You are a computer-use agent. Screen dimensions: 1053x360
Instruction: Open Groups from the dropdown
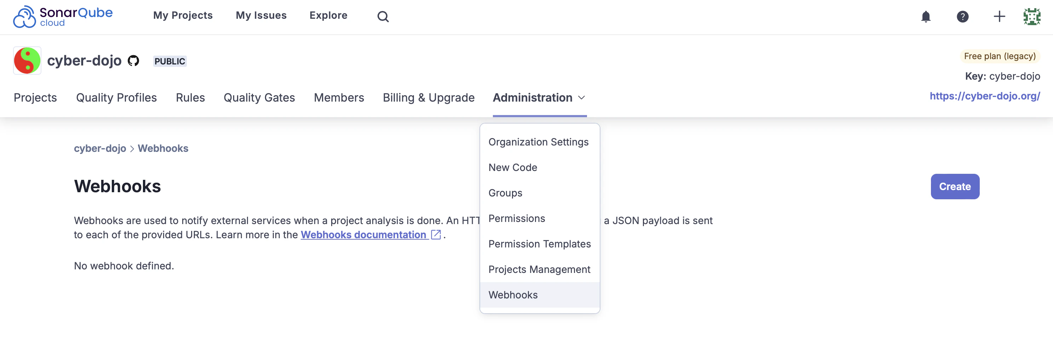coord(505,193)
